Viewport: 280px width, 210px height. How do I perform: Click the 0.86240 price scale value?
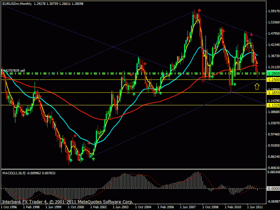[x=274, y=157]
